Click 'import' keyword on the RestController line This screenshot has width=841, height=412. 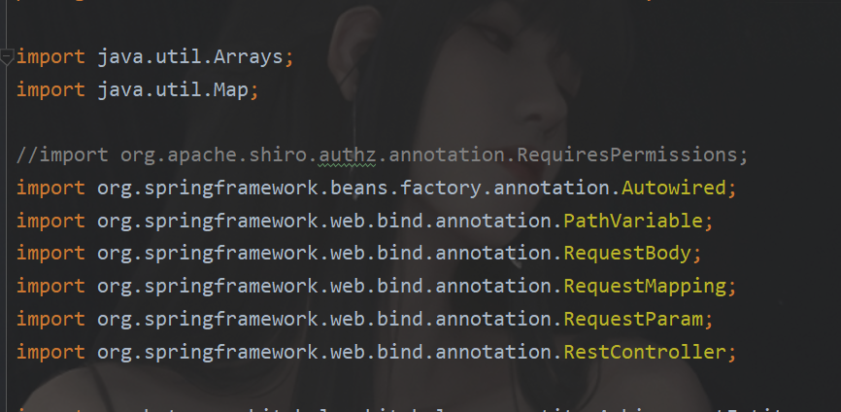click(x=50, y=352)
